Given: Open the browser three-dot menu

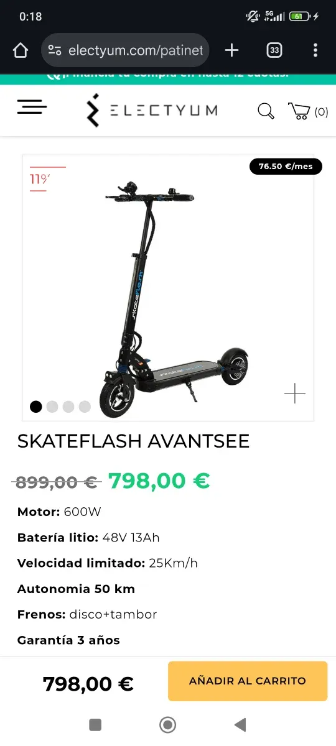Looking at the screenshot, I should point(315,50).
